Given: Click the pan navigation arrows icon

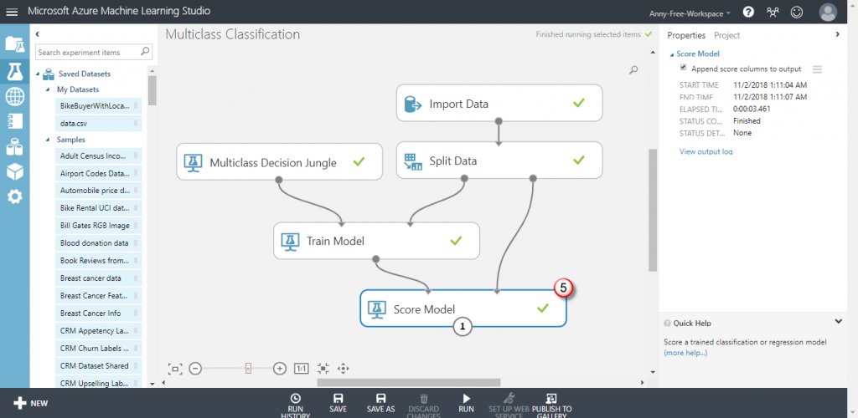Looking at the screenshot, I should point(343,369).
